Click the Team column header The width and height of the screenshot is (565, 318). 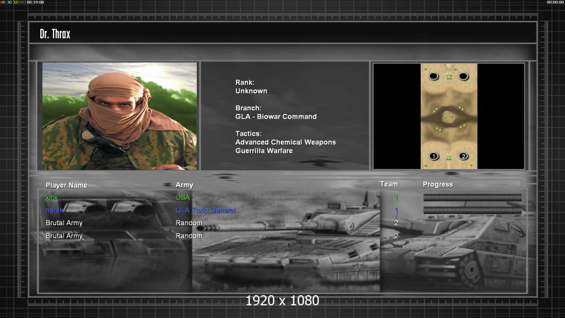pos(389,184)
